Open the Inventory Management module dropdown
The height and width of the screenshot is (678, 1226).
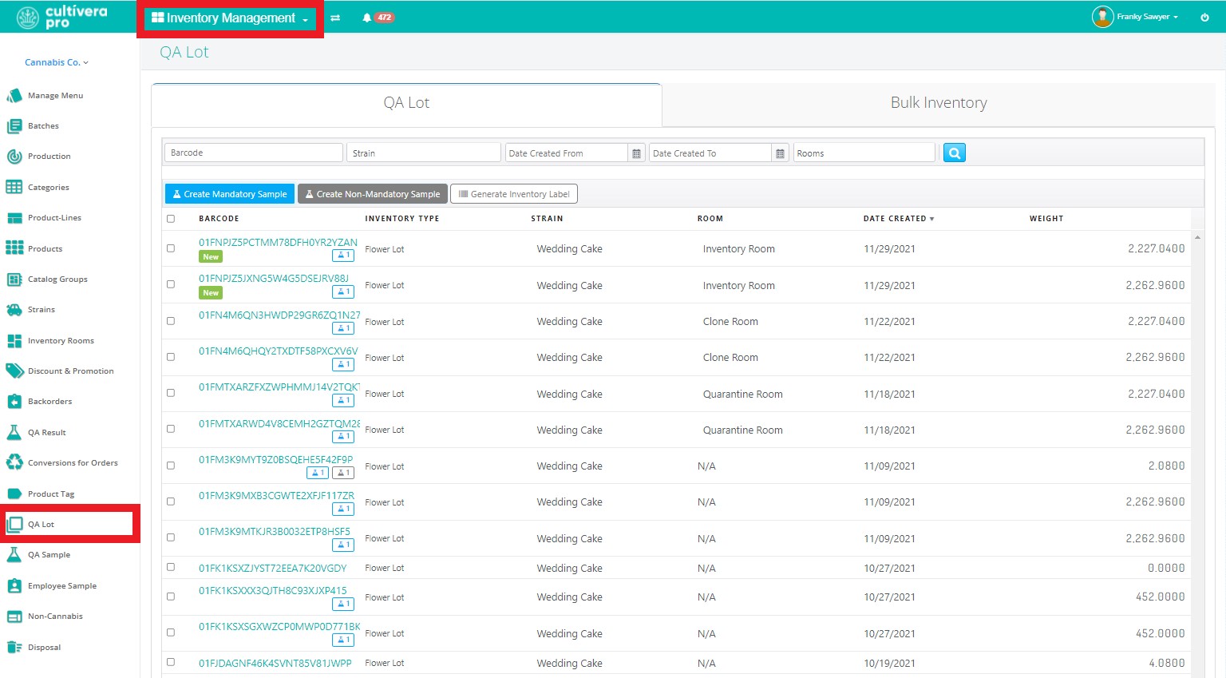(x=230, y=18)
